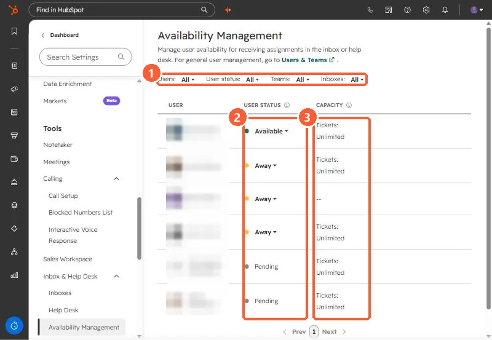This screenshot has width=492, height=340.
Task: Collapse the Calling section chevron
Action: point(116,178)
